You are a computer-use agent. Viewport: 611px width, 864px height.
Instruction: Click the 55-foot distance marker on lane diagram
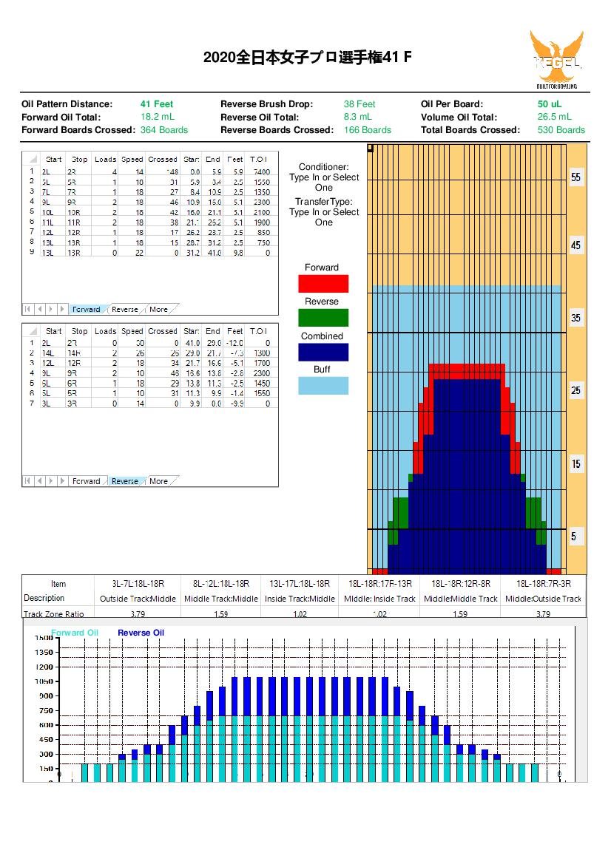[575, 177]
